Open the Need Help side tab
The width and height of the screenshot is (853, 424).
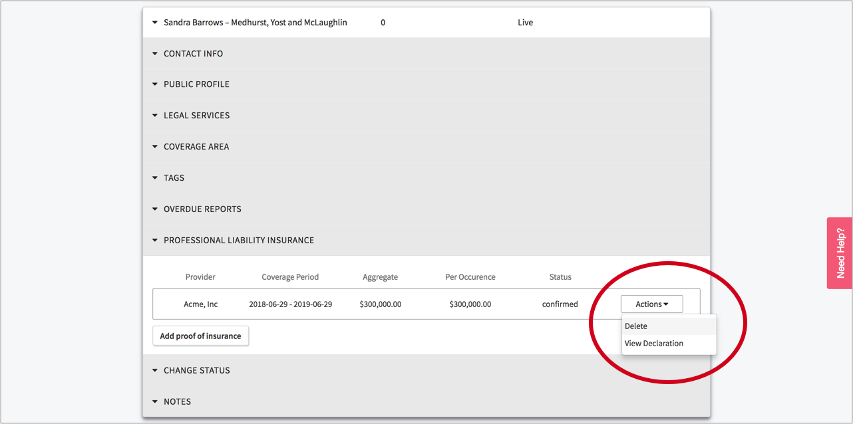(840, 253)
